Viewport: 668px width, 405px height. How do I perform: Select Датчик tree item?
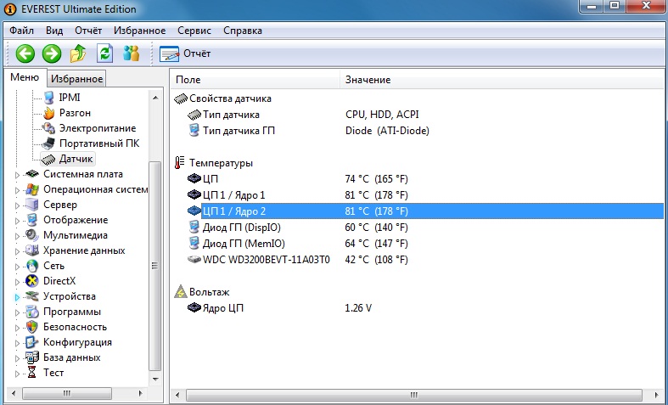pos(76,159)
